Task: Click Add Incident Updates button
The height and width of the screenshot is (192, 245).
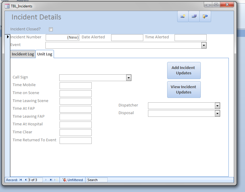Action: click(184, 70)
